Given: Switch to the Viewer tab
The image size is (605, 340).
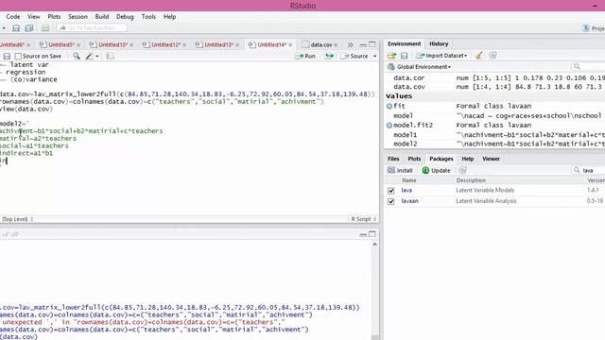Looking at the screenshot, I should [491, 159].
